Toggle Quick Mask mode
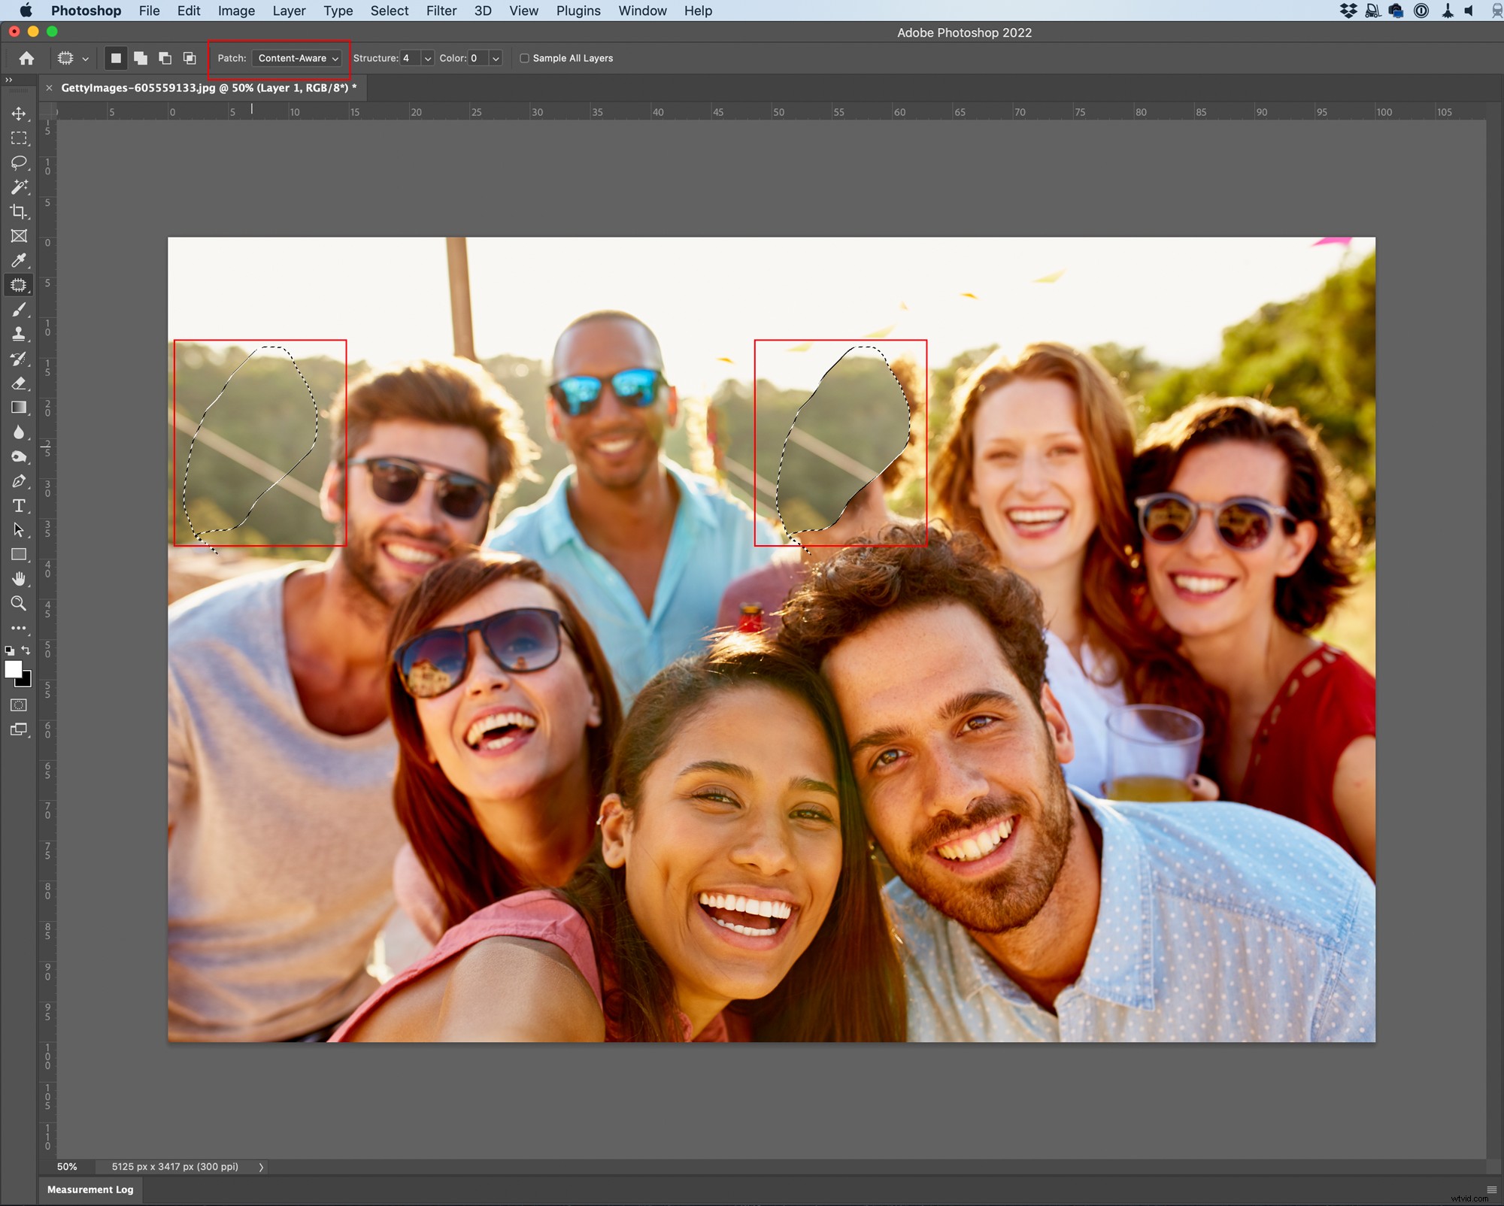Screen dimensions: 1504x1206 (x=19, y=705)
